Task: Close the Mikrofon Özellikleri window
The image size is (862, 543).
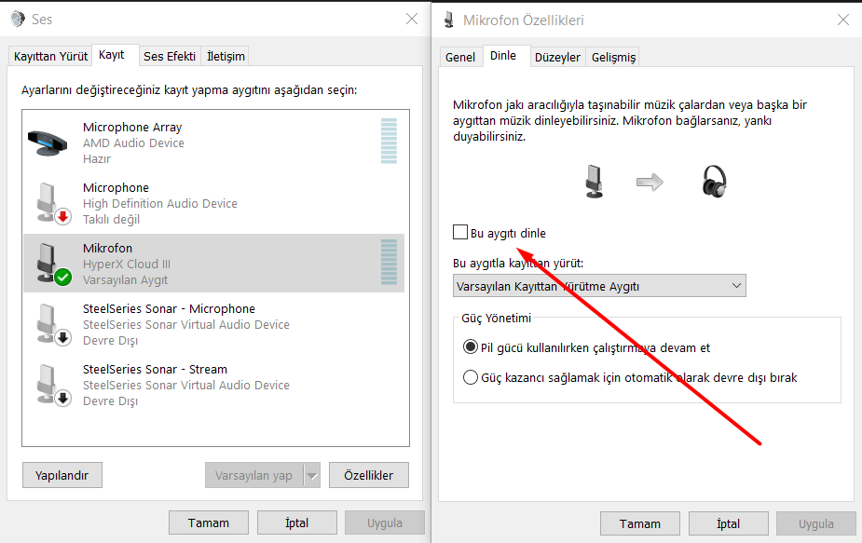Action: (842, 20)
